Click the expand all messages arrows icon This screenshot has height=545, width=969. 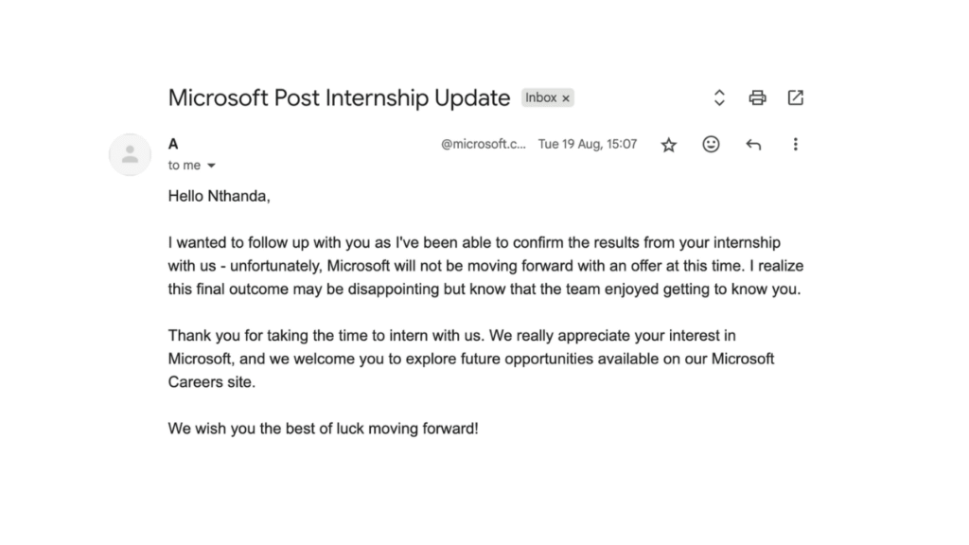(719, 97)
